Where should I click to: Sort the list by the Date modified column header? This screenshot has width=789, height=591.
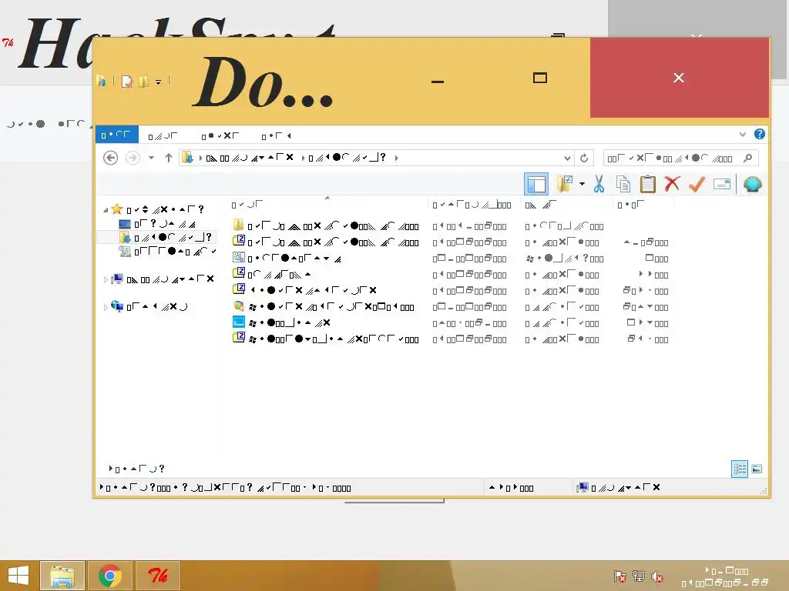pyautogui.click(x=473, y=205)
